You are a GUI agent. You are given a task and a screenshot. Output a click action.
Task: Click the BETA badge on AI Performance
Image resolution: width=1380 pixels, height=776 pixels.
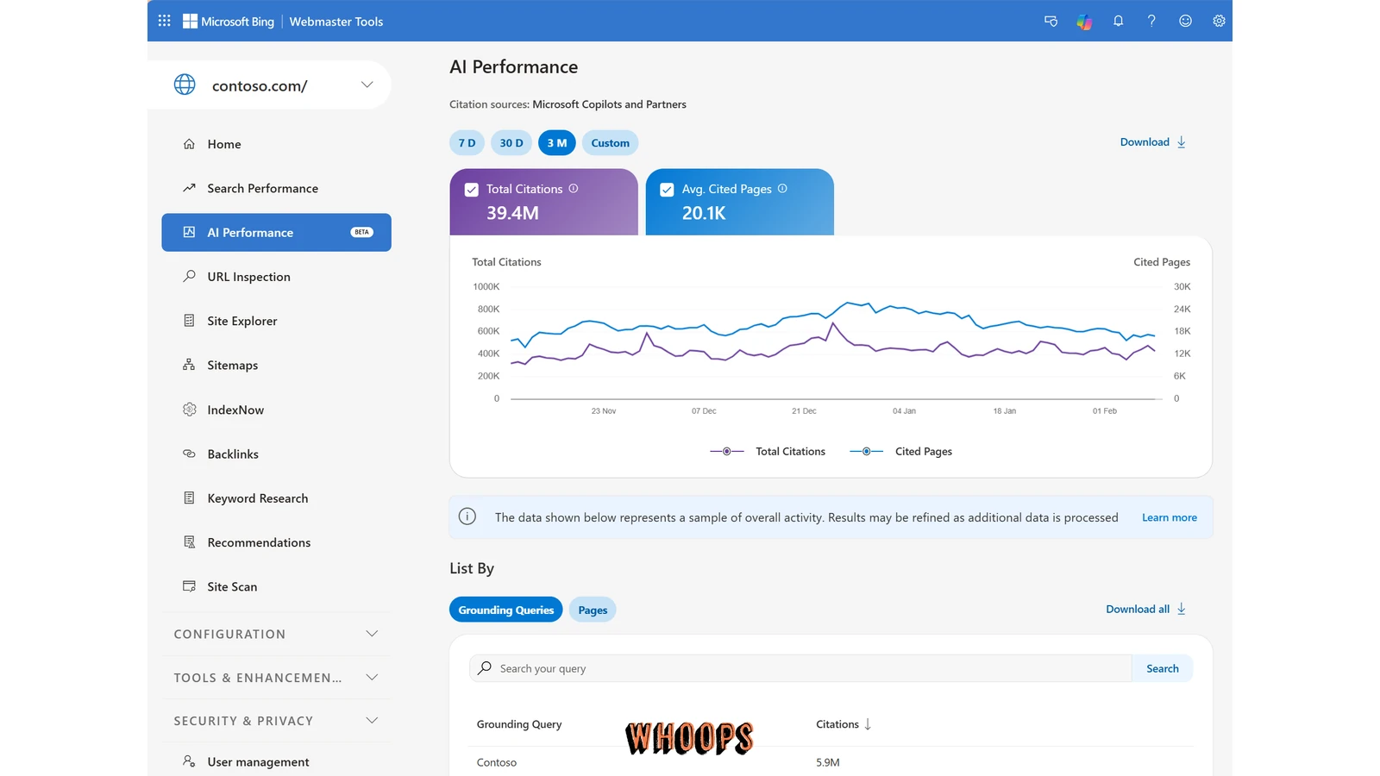click(x=362, y=232)
